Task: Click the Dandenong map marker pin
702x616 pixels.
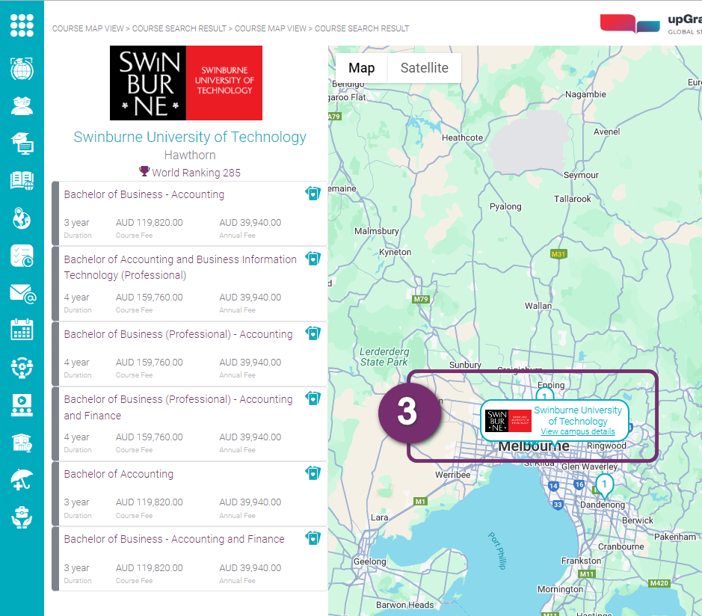Action: pos(604,487)
